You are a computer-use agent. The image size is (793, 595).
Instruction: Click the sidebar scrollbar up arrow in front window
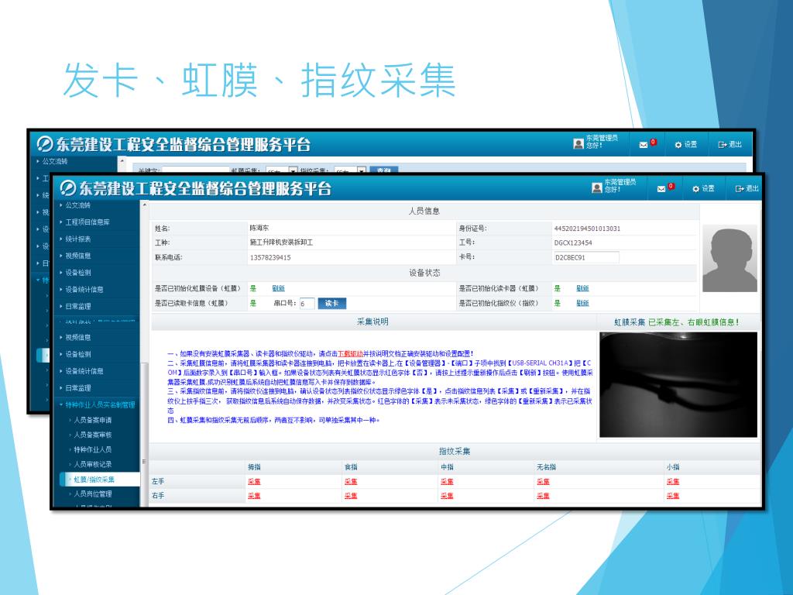tap(145, 205)
